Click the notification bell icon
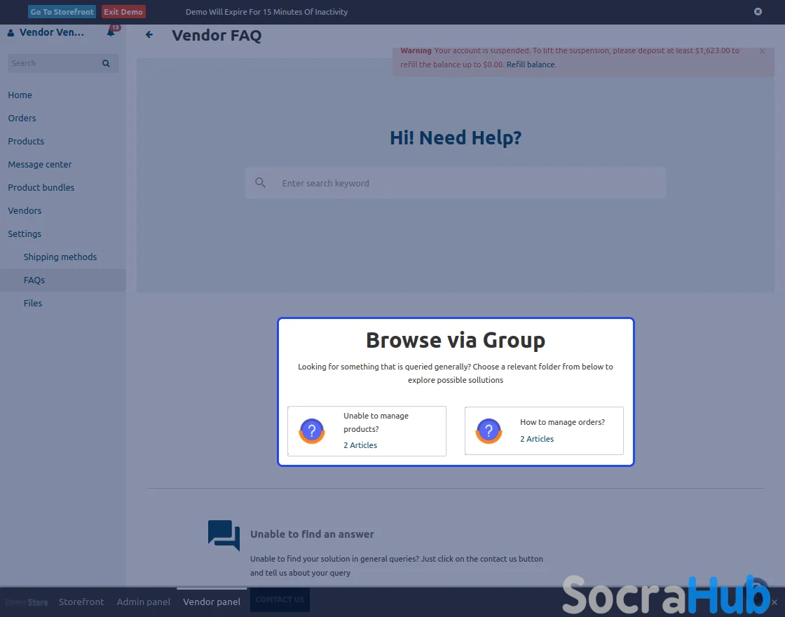Screen dimensions: 785x617 111,32
